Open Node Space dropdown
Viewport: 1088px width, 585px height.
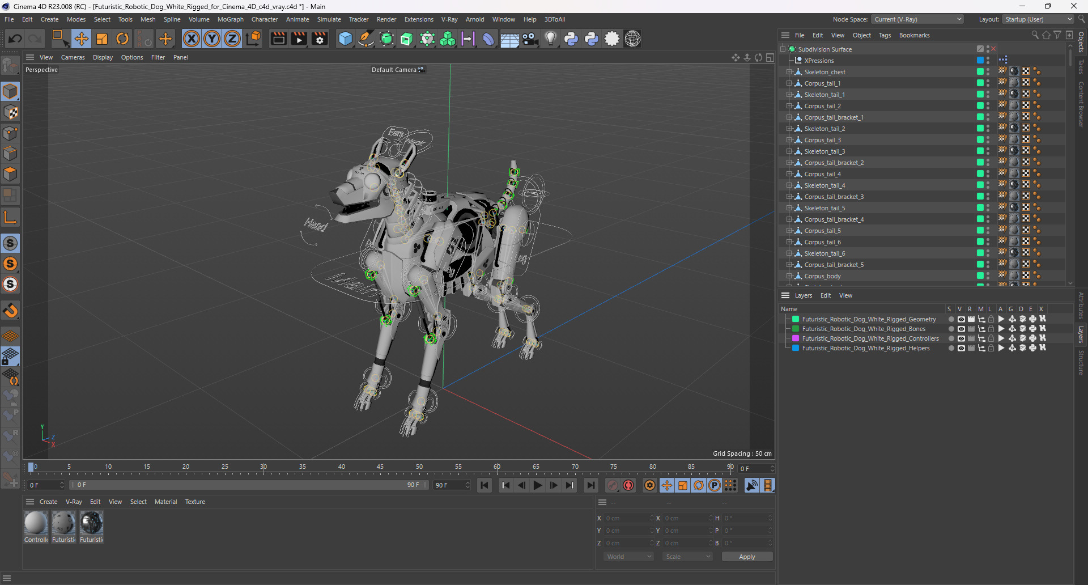click(x=917, y=19)
